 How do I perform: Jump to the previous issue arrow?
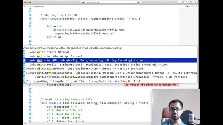[x=185, y=6]
